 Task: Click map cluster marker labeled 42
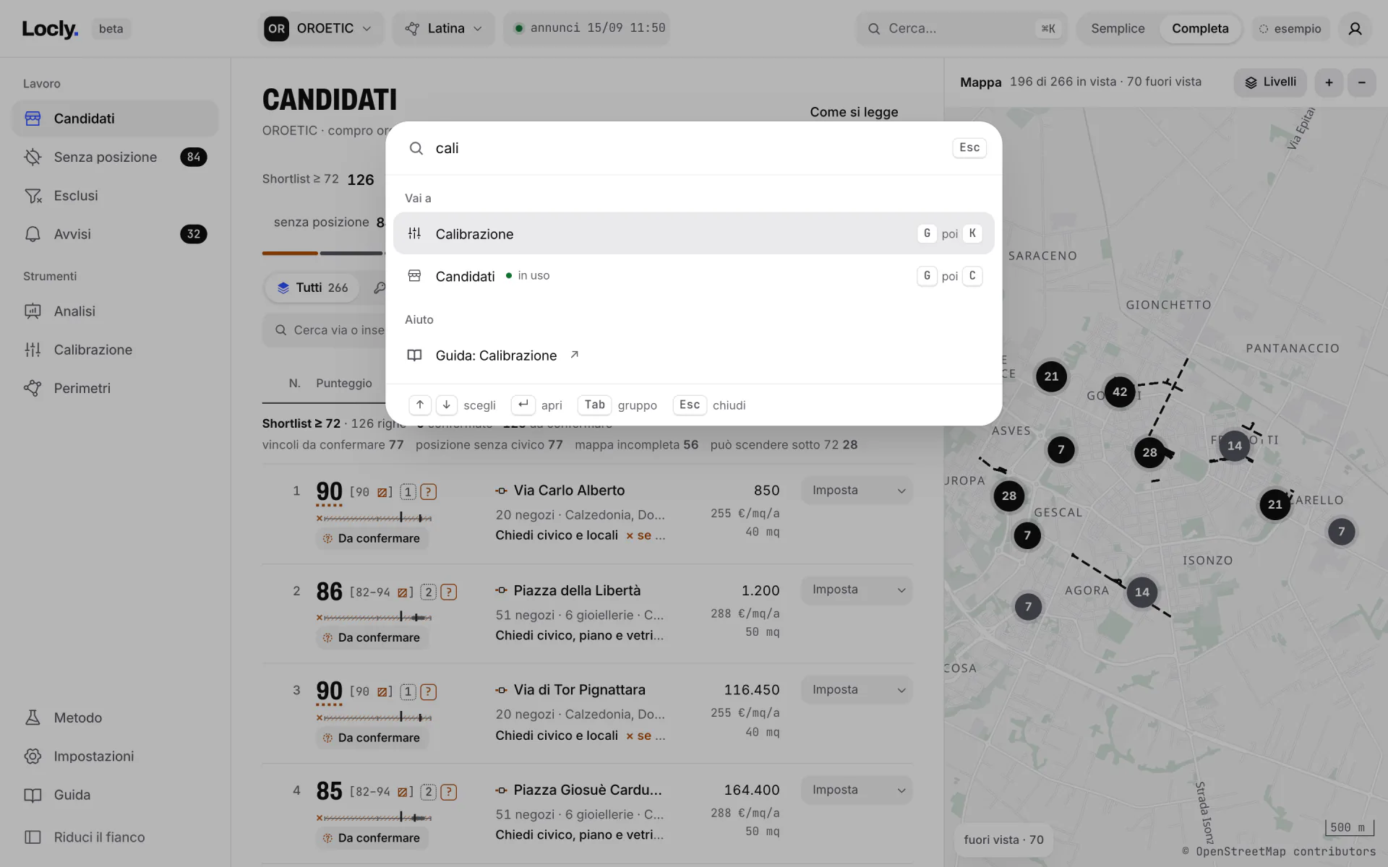click(x=1120, y=392)
